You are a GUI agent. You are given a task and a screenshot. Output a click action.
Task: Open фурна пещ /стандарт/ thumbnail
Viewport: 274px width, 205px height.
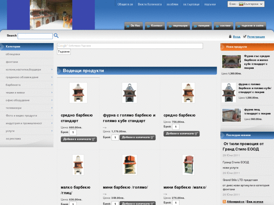[x=231, y=115]
